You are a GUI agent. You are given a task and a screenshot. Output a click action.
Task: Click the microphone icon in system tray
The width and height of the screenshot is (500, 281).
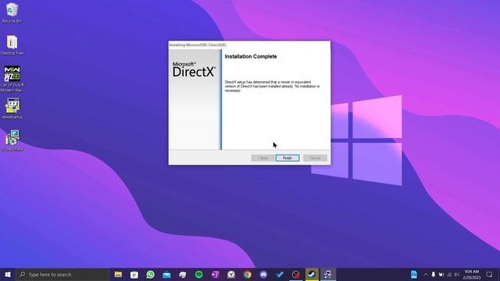click(434, 275)
